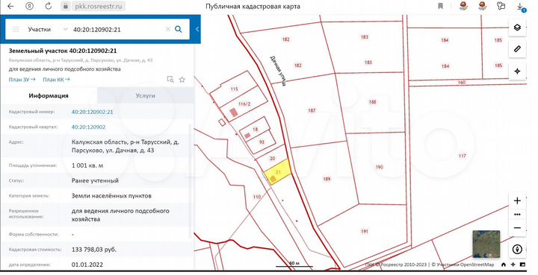Run search with magnifier icon

(x=179, y=29)
